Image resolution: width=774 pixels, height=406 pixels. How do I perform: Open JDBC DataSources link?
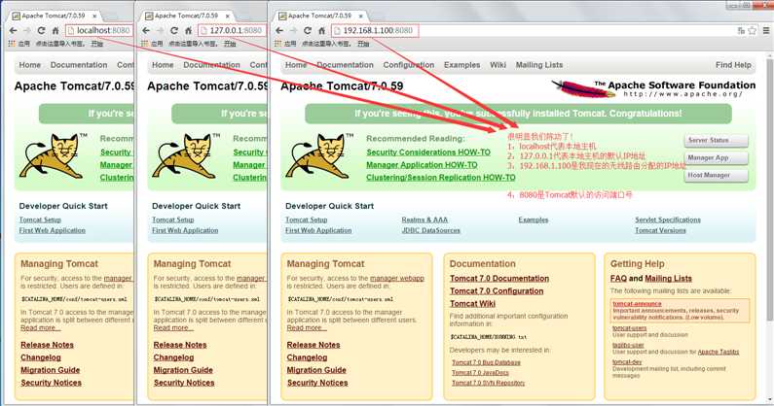(x=430, y=230)
